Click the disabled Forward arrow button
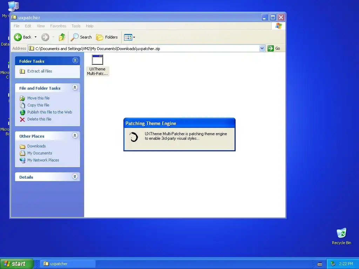Screen dimensions: 359x269 point(45,37)
